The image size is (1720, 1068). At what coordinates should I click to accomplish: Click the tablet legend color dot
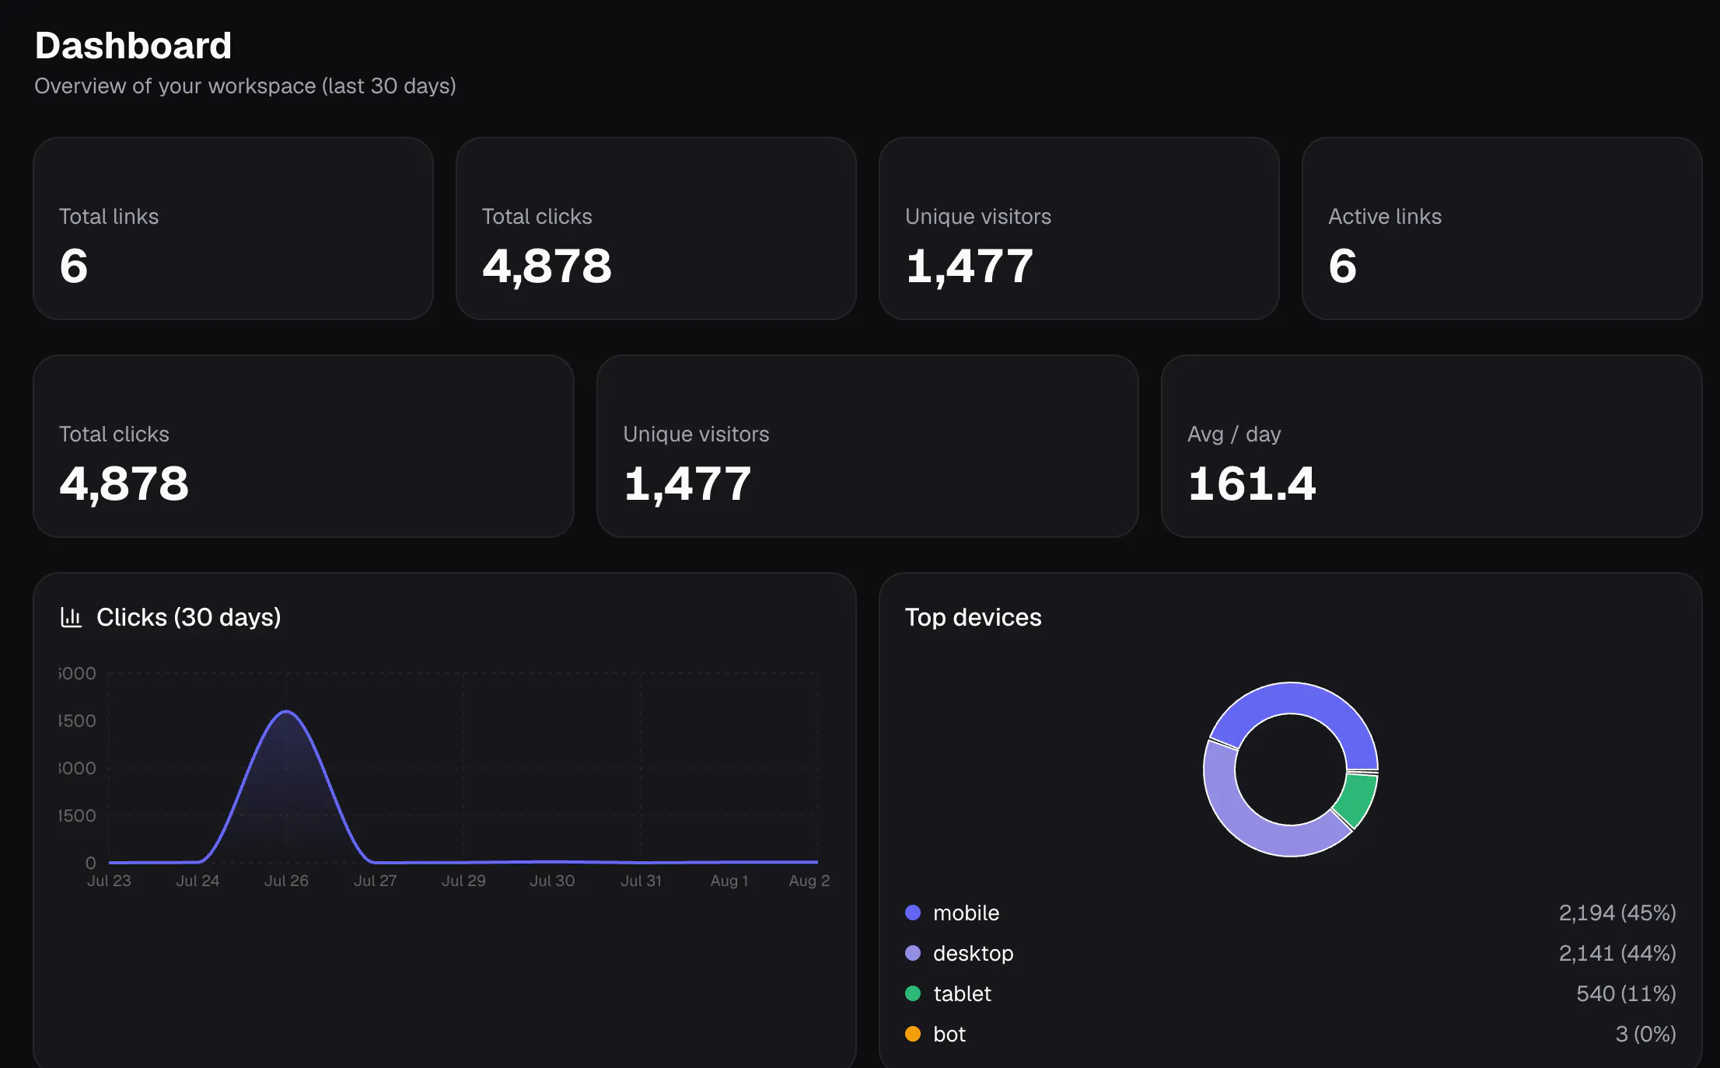pyautogui.click(x=913, y=993)
